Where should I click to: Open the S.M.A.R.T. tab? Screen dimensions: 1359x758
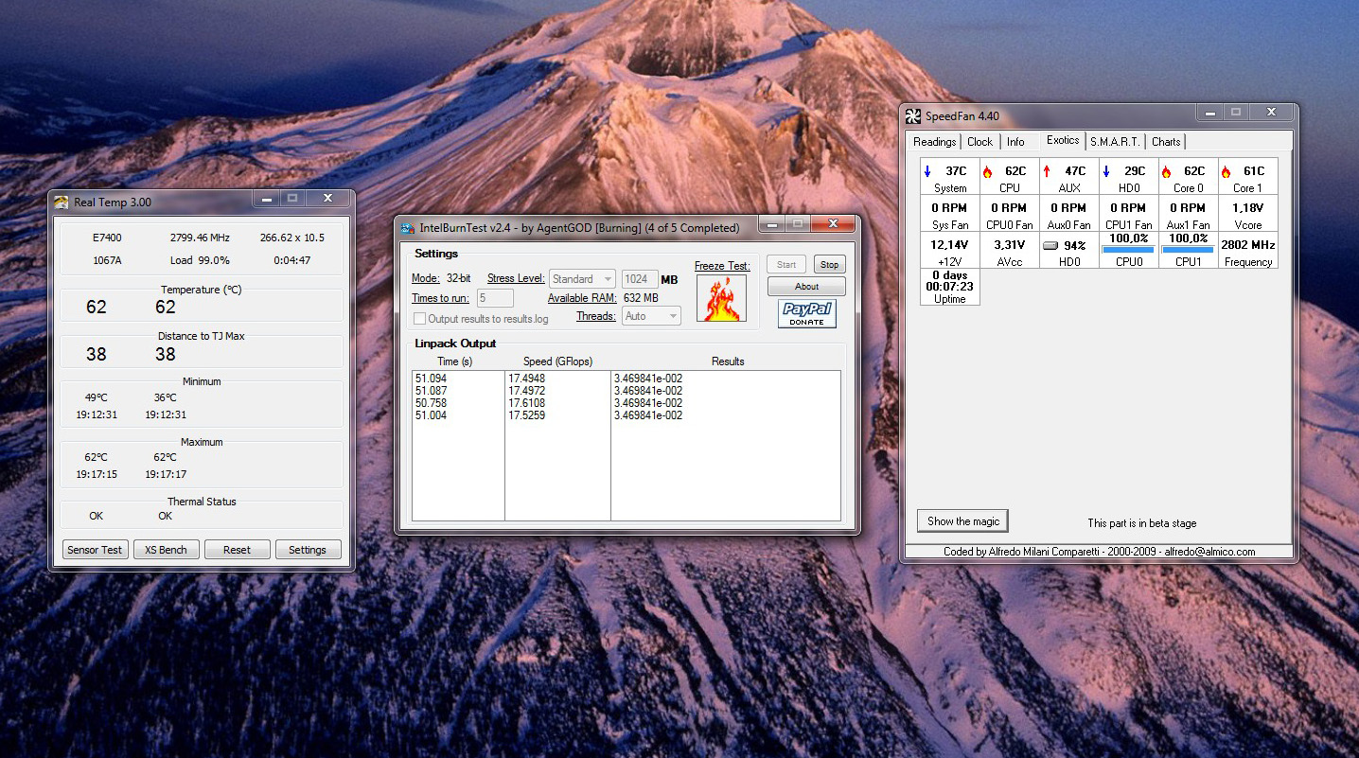click(1115, 142)
